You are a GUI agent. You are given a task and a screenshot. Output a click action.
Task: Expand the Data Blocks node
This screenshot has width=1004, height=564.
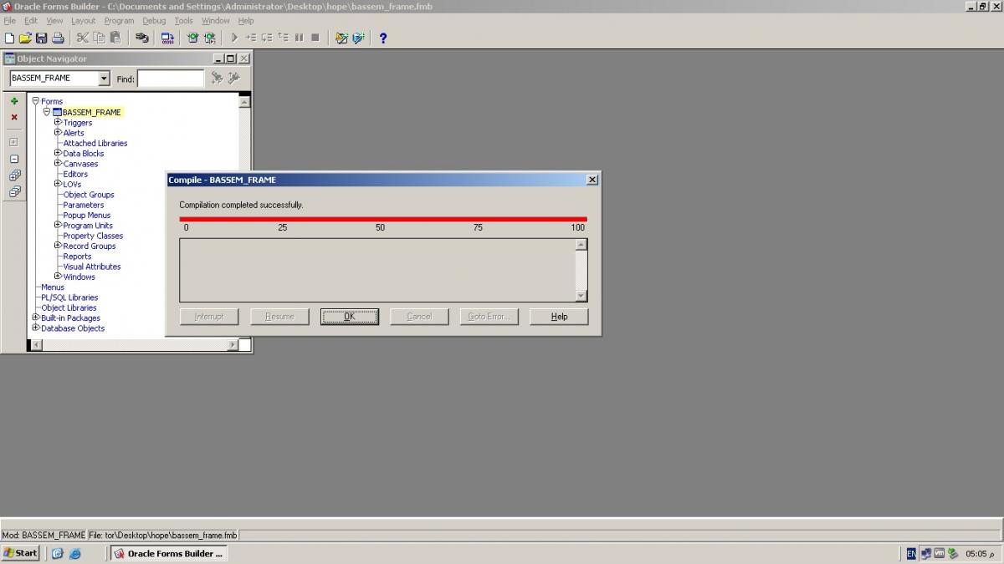58,153
